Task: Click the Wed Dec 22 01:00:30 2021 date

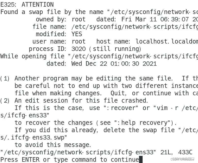Action: point(114,64)
